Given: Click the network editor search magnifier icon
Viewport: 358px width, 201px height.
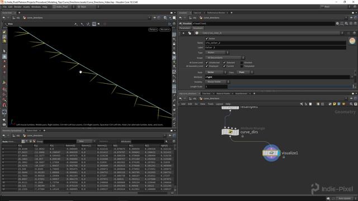Looking at the screenshot, I should point(351,104).
